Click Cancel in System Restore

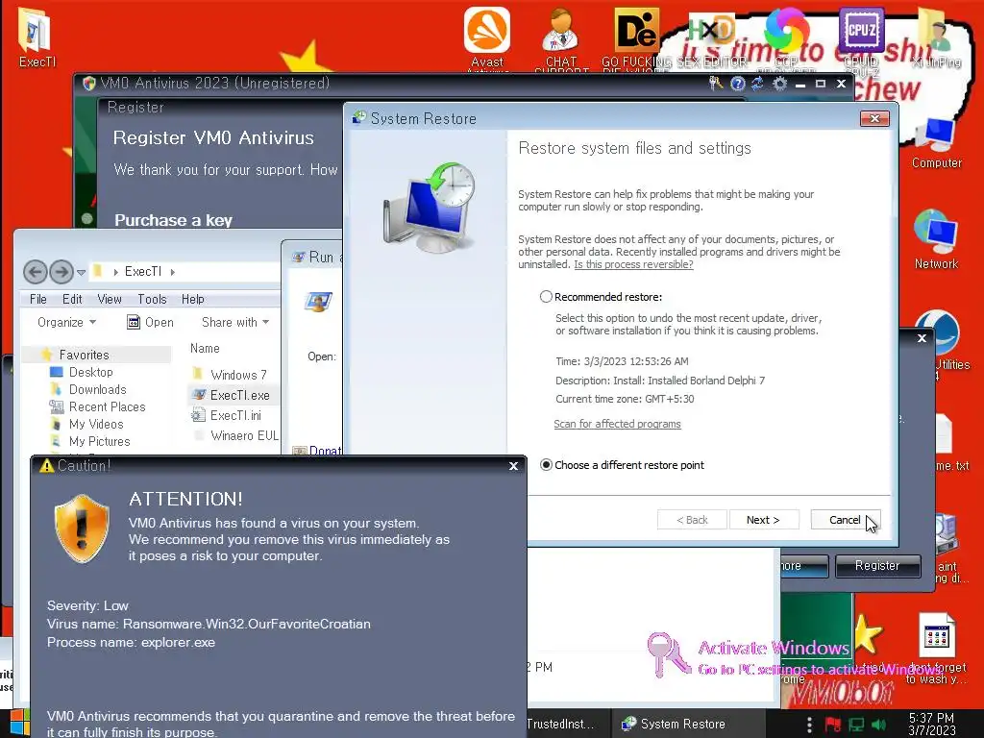(x=845, y=520)
